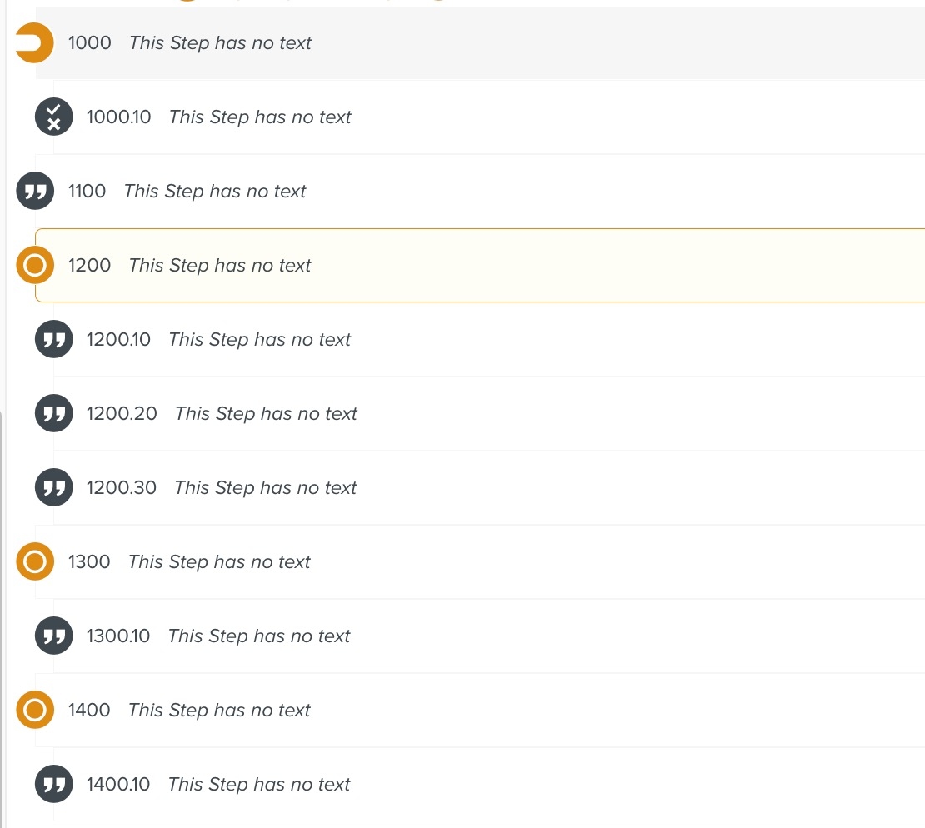This screenshot has height=828, width=925.
Task: Click the step number 1400.10
Action: point(118,785)
